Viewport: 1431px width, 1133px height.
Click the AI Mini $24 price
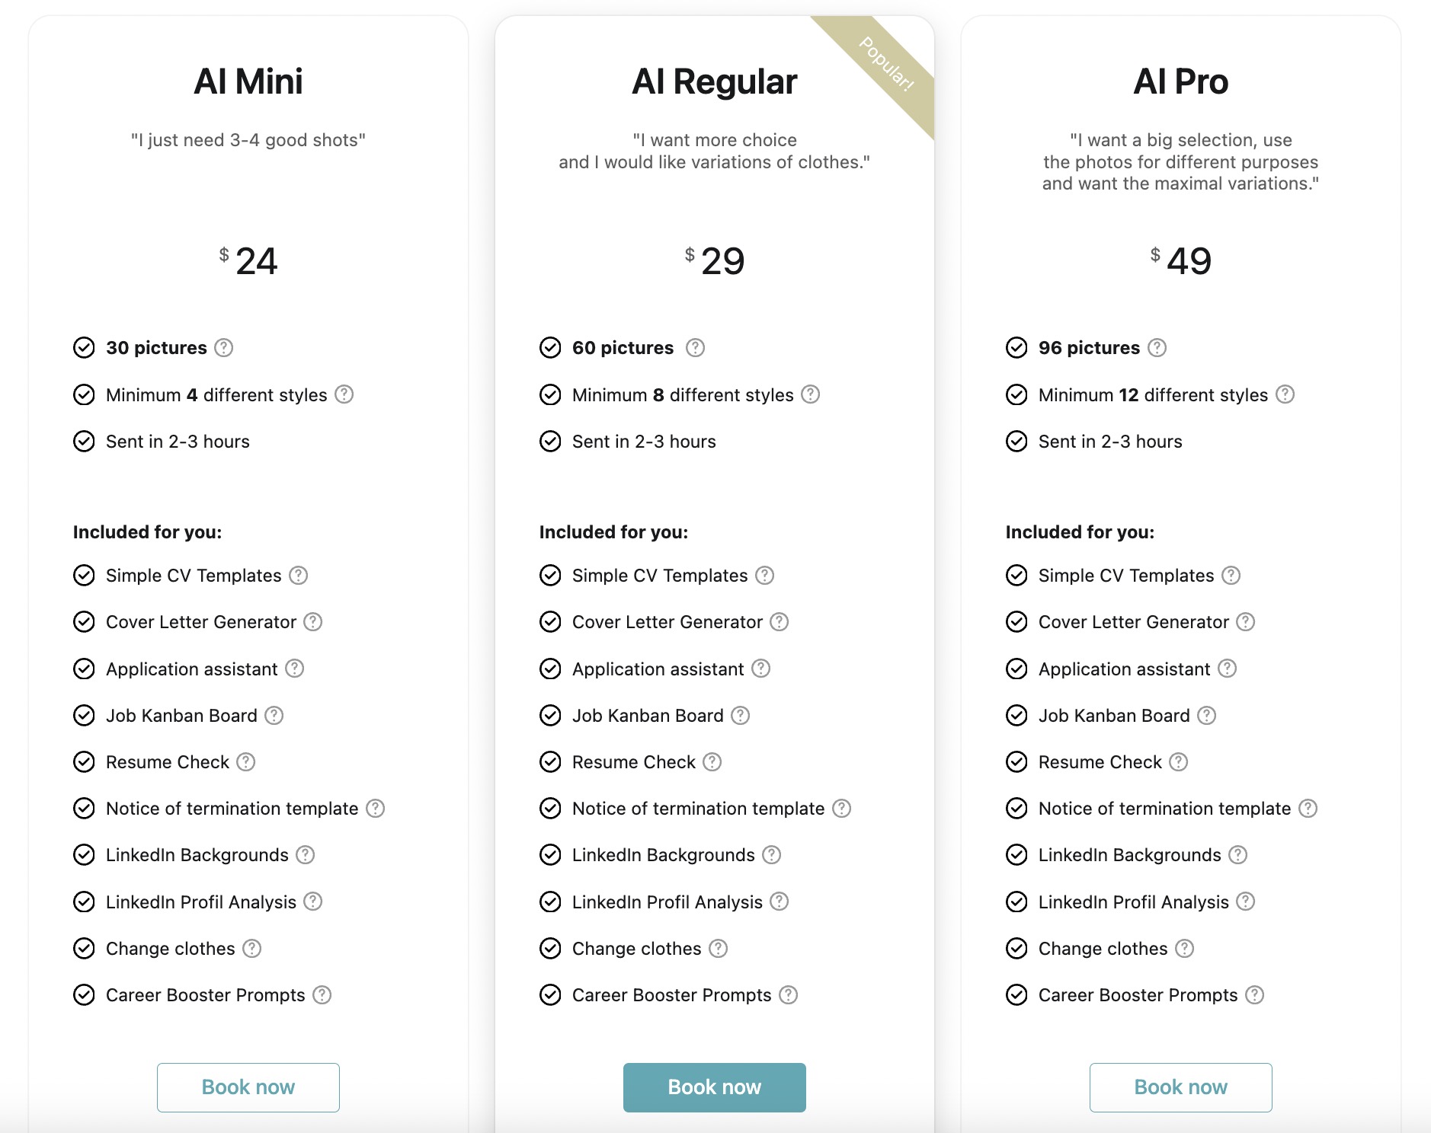(x=248, y=261)
